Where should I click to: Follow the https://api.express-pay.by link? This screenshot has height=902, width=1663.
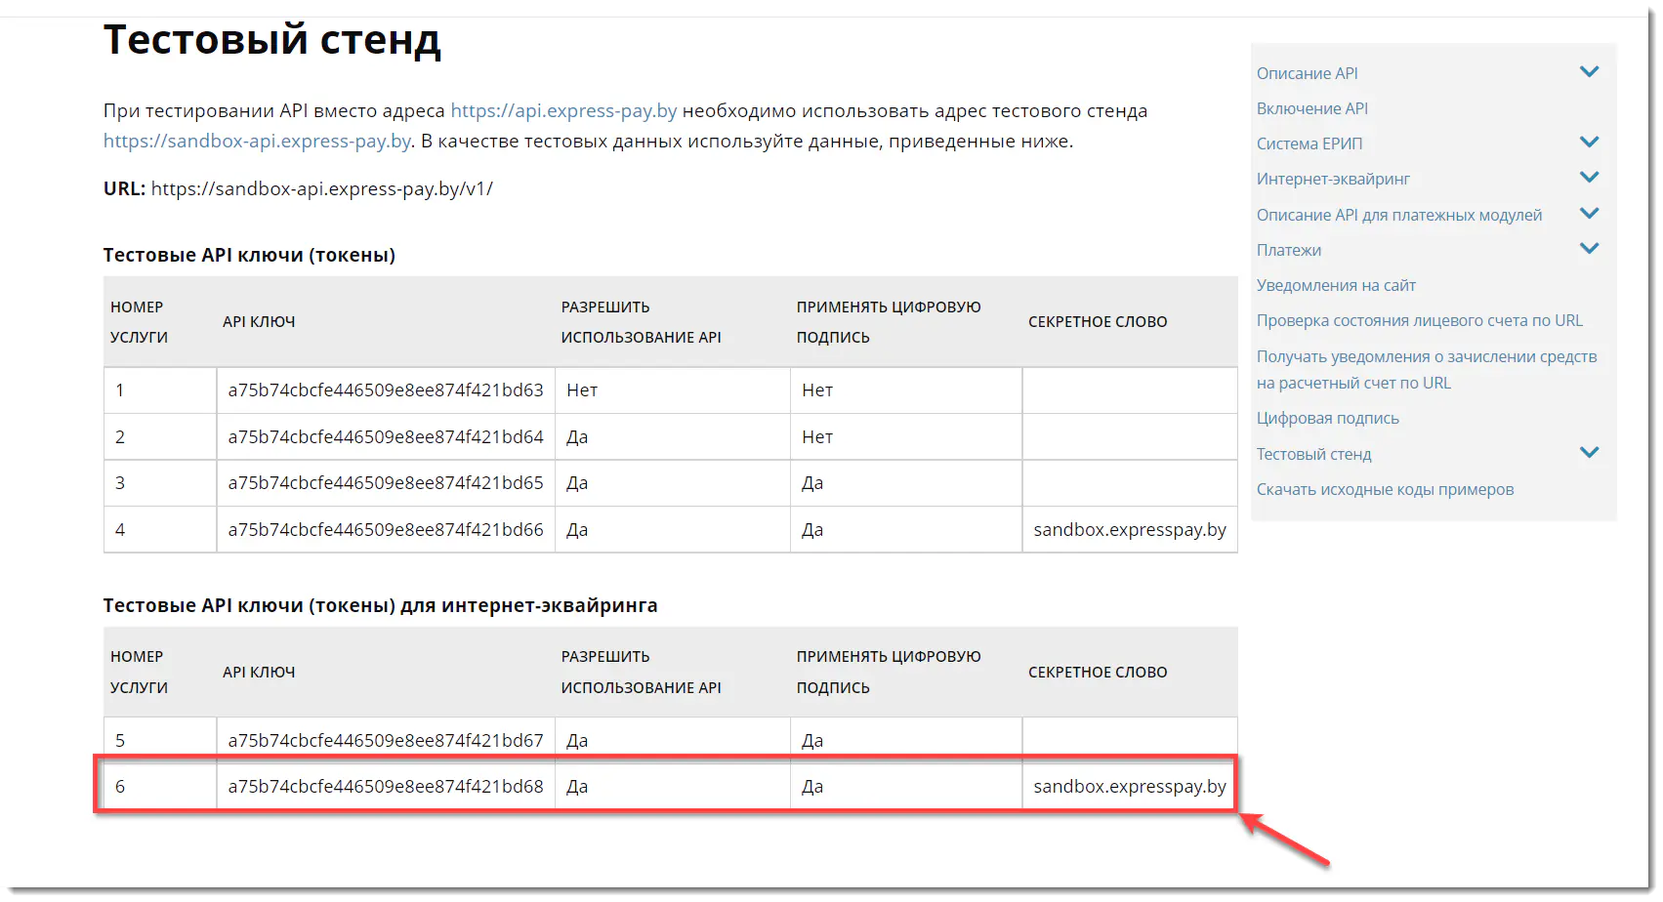click(x=562, y=110)
